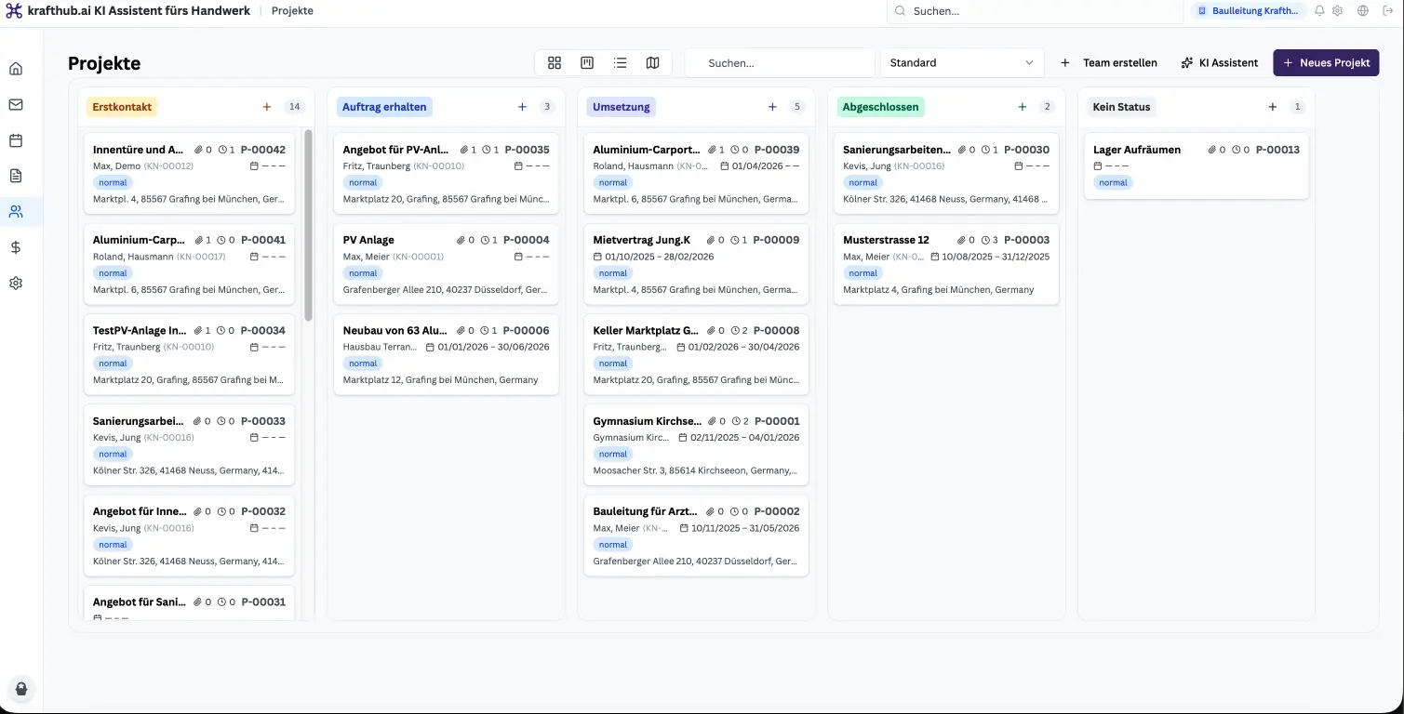Open the Standard sorting dropdown
1404x714 pixels.
pyautogui.click(x=961, y=62)
